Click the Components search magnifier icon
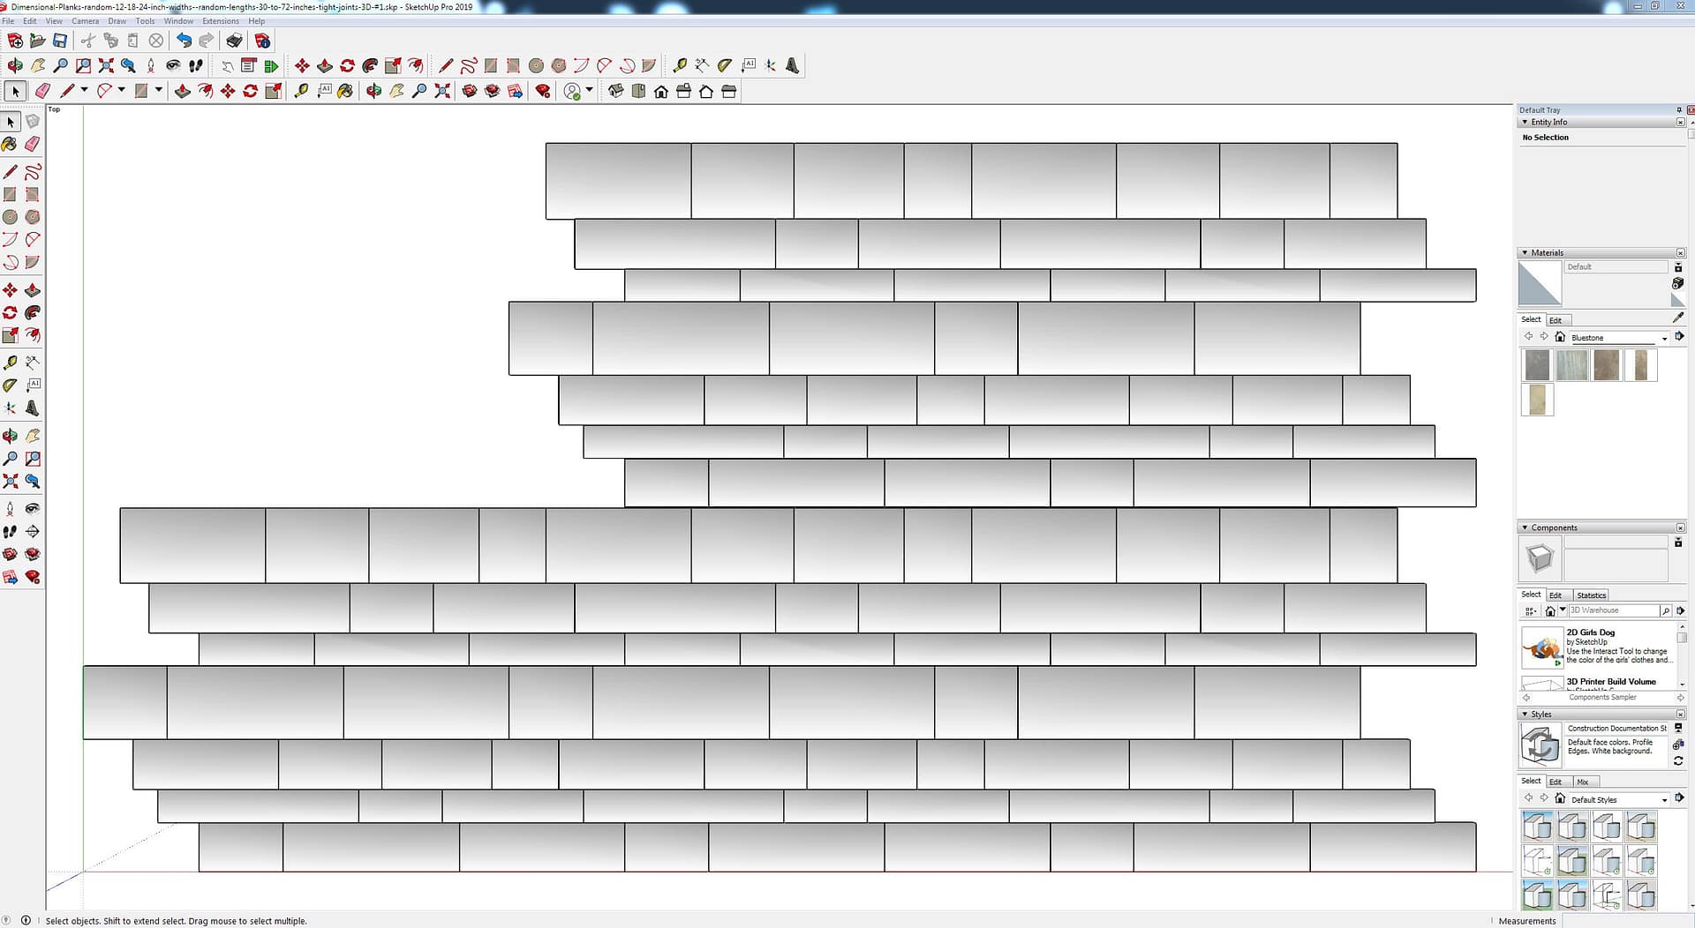 coord(1665,610)
